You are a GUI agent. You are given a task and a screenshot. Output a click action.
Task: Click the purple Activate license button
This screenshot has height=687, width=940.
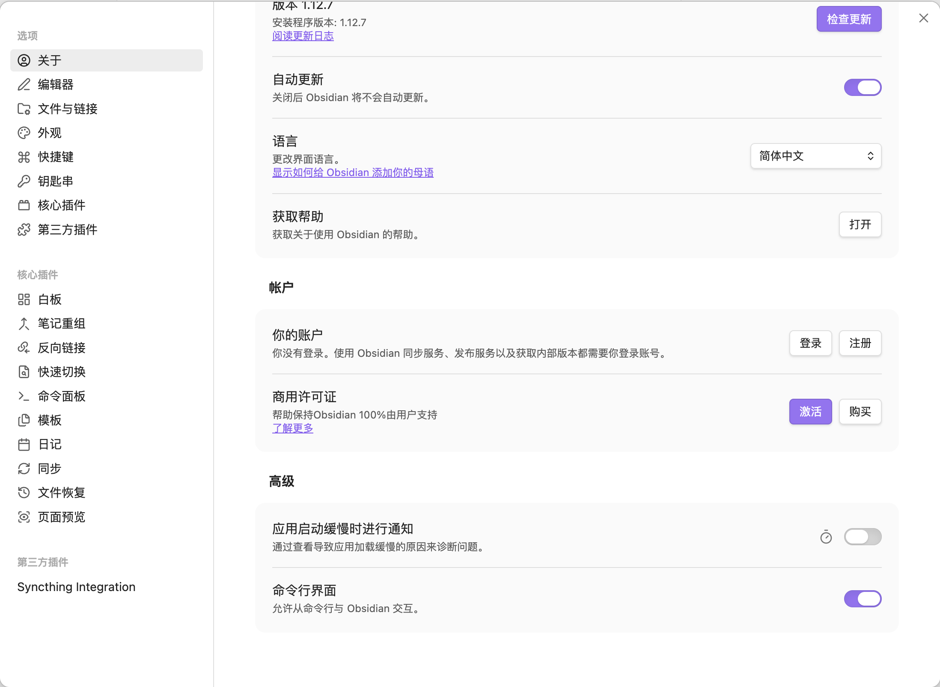(x=810, y=412)
